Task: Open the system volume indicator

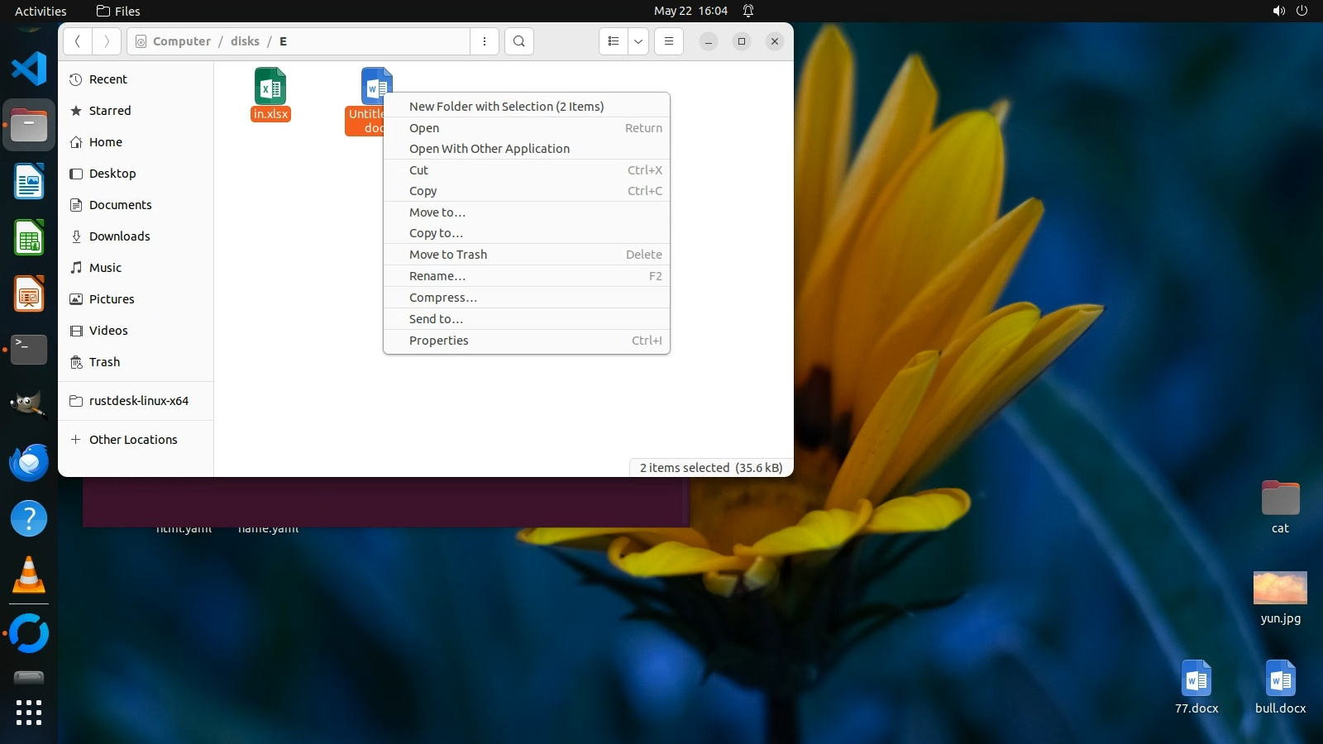Action: pyautogui.click(x=1278, y=11)
